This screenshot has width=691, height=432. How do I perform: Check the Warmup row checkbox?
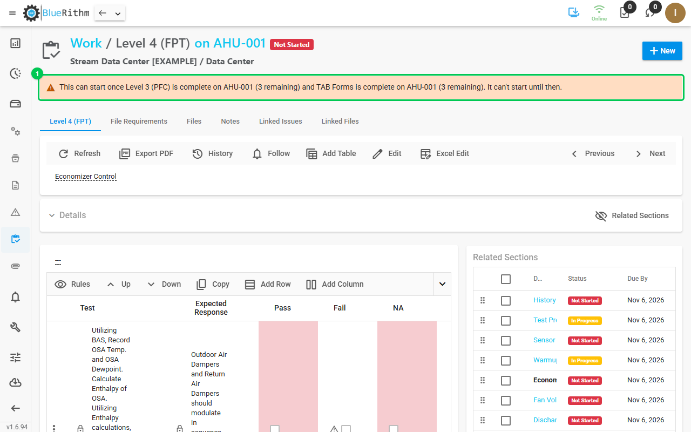[506, 361]
